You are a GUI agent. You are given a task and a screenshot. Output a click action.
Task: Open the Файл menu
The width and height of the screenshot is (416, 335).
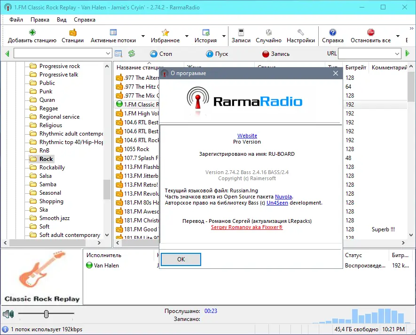click(16, 20)
